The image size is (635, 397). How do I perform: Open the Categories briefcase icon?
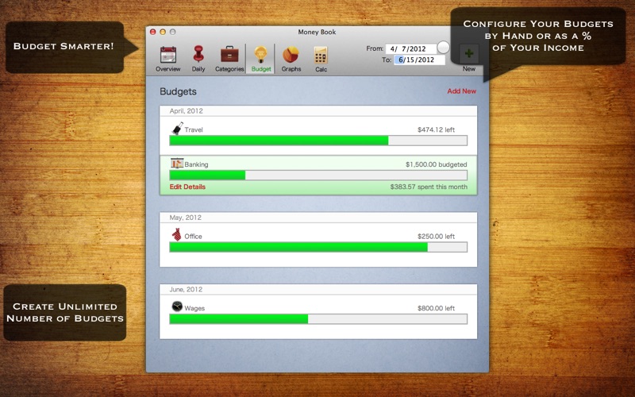pyautogui.click(x=229, y=54)
